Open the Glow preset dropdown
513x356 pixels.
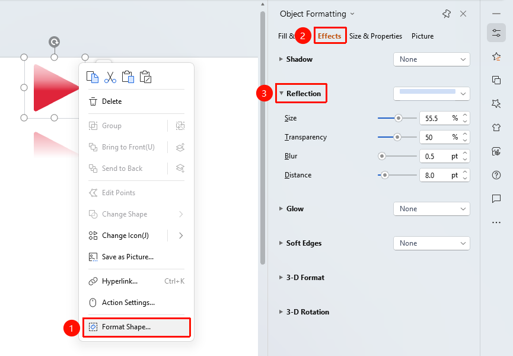[x=432, y=209]
